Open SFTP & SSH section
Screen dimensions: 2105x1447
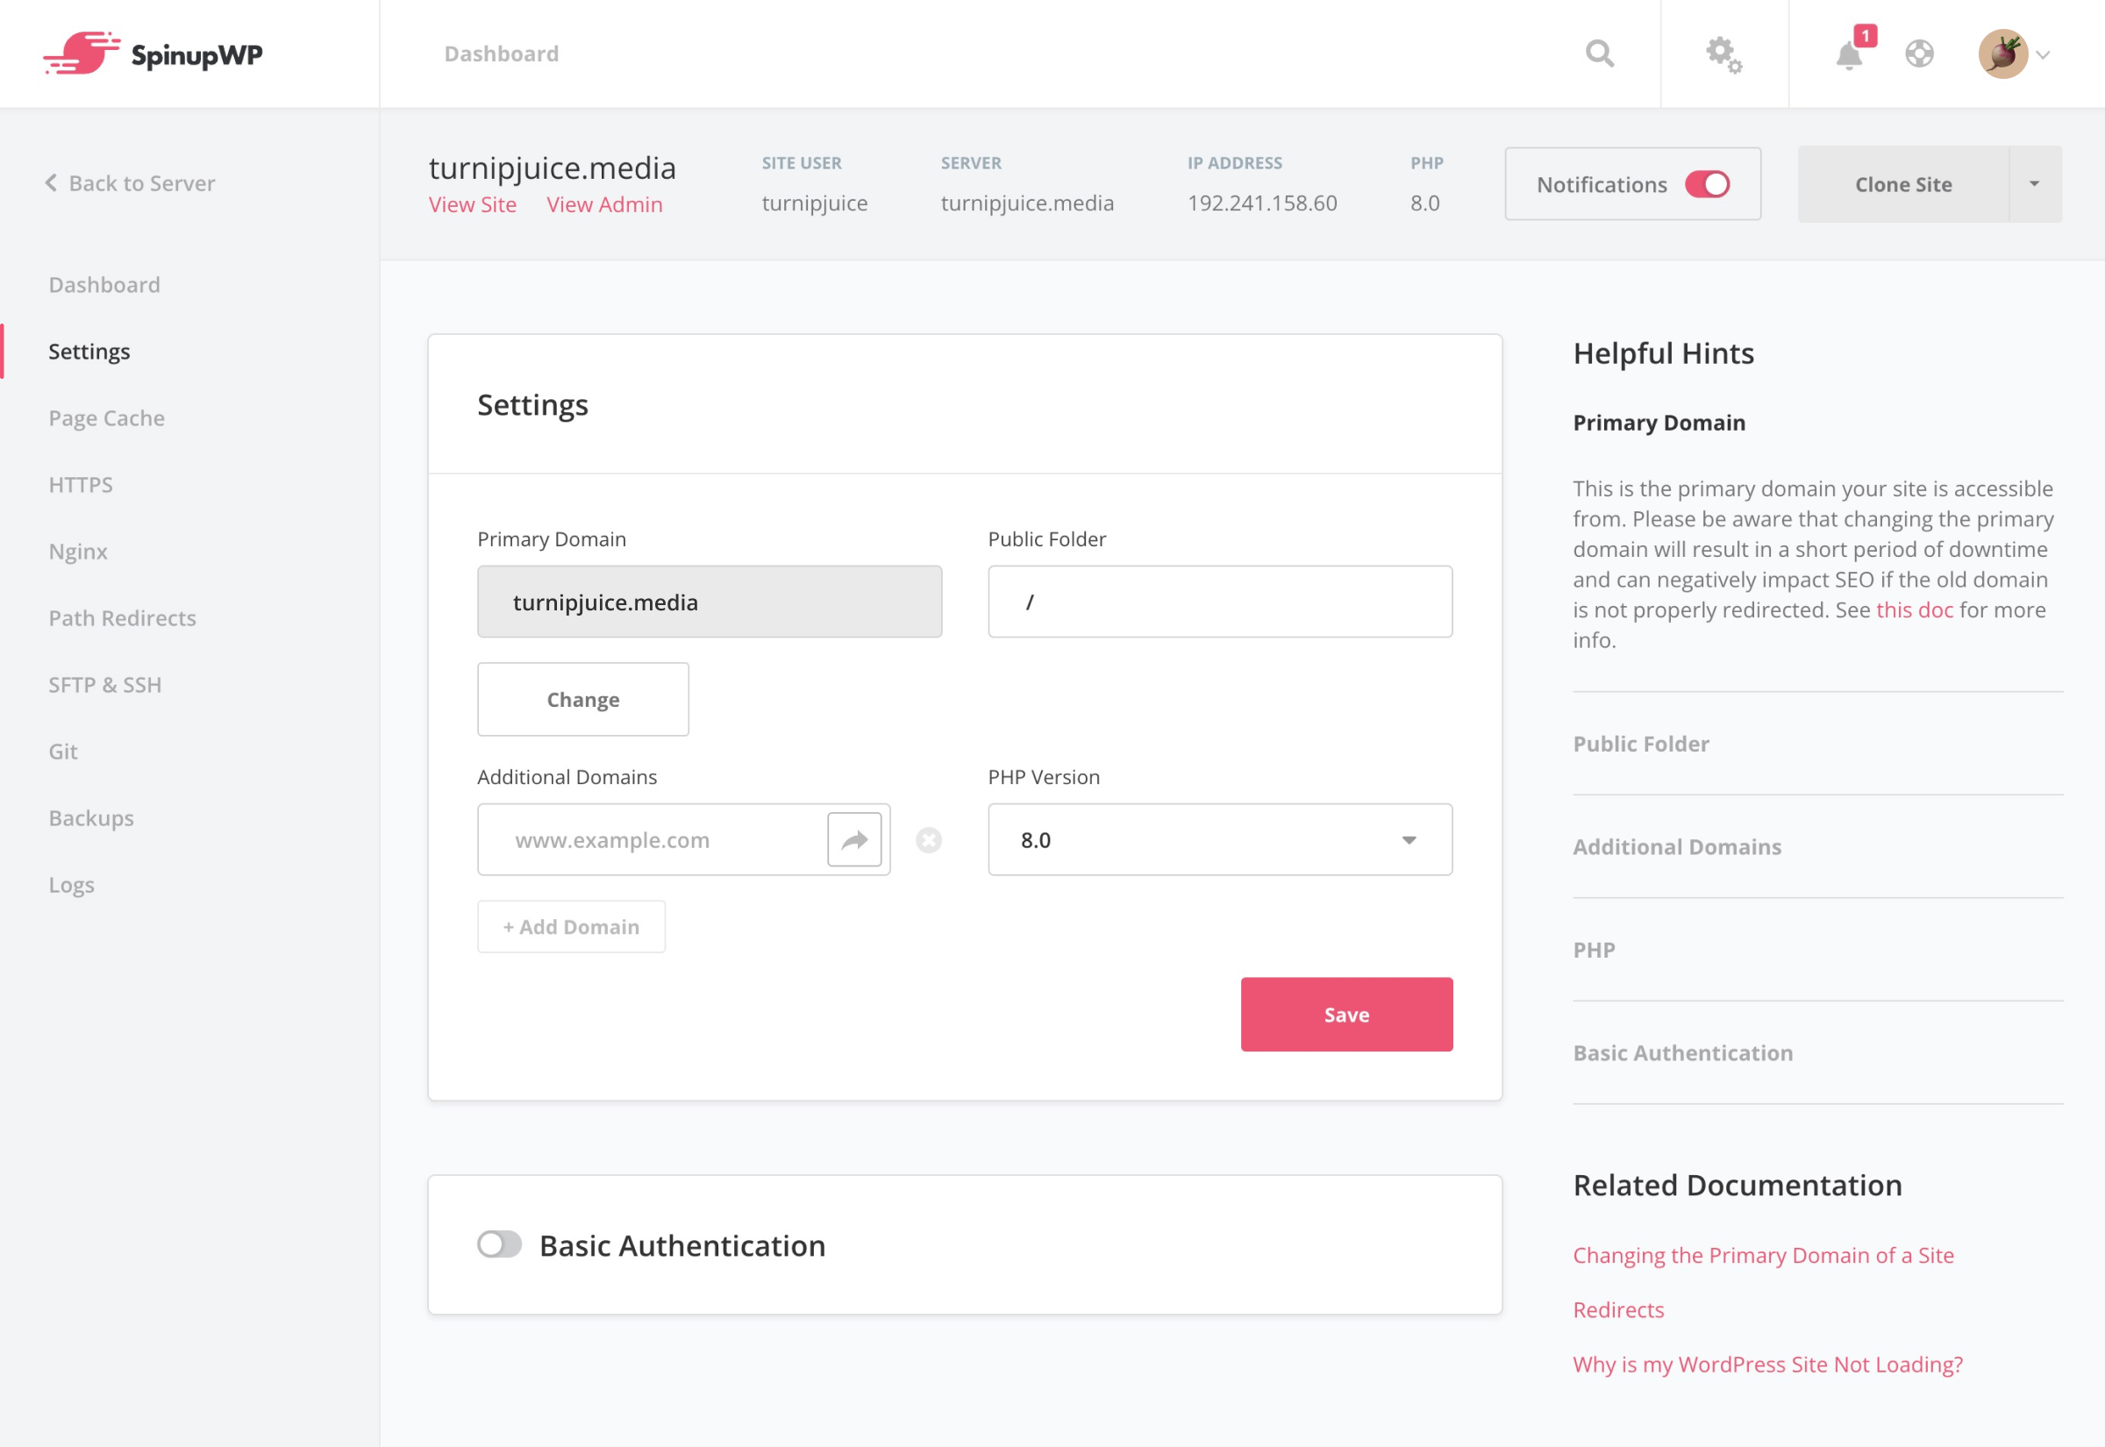[105, 685]
